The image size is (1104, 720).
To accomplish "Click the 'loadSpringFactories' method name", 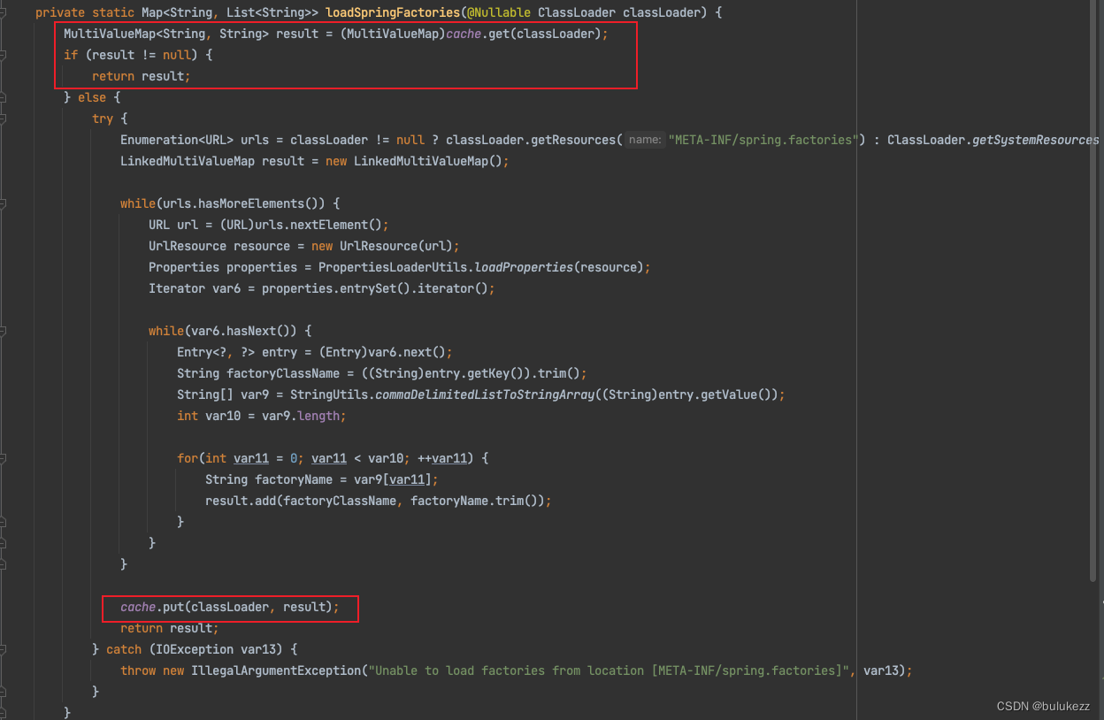I will [x=393, y=12].
